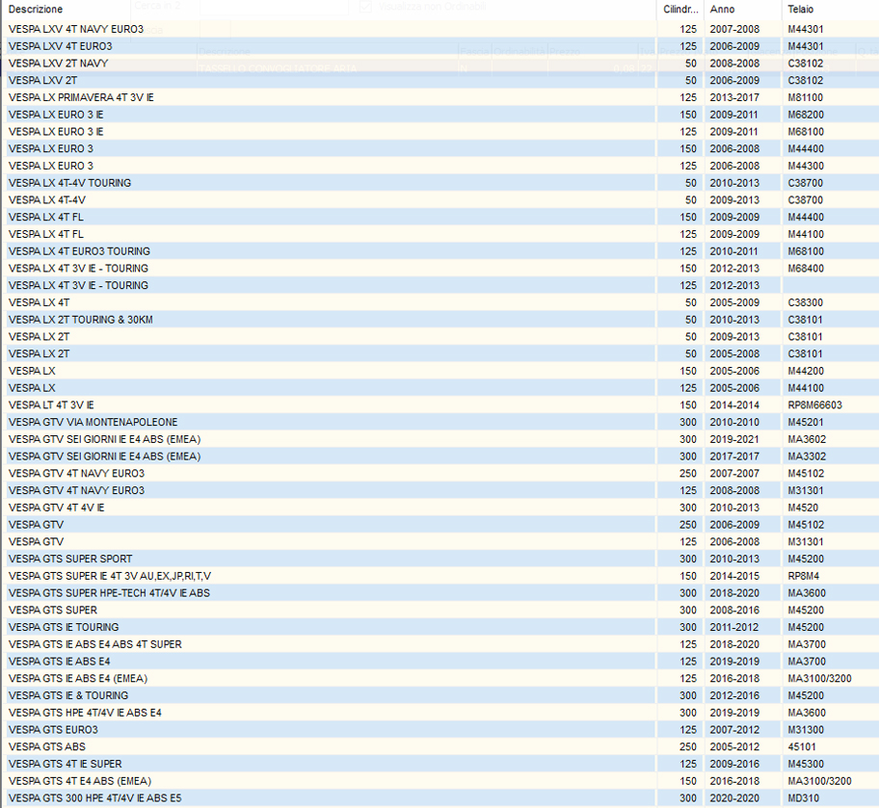Click year range 2005-2008
This screenshot has width=879, height=808.
[x=734, y=353]
